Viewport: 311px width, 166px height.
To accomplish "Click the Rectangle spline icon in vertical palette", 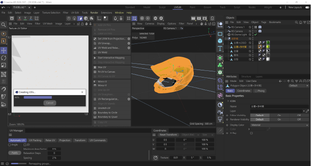I will click(220, 34).
